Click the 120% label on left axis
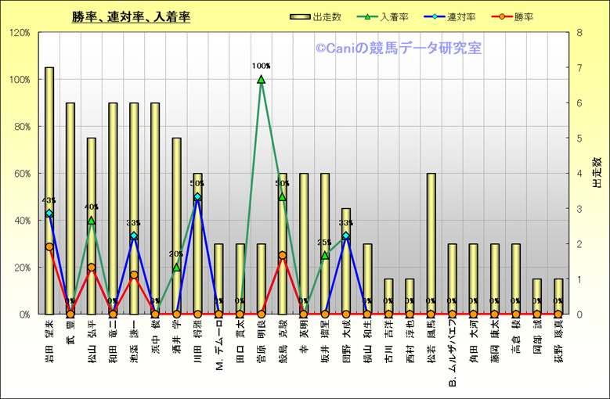Image resolution: width=610 pixels, height=399 pixels. 20,33
